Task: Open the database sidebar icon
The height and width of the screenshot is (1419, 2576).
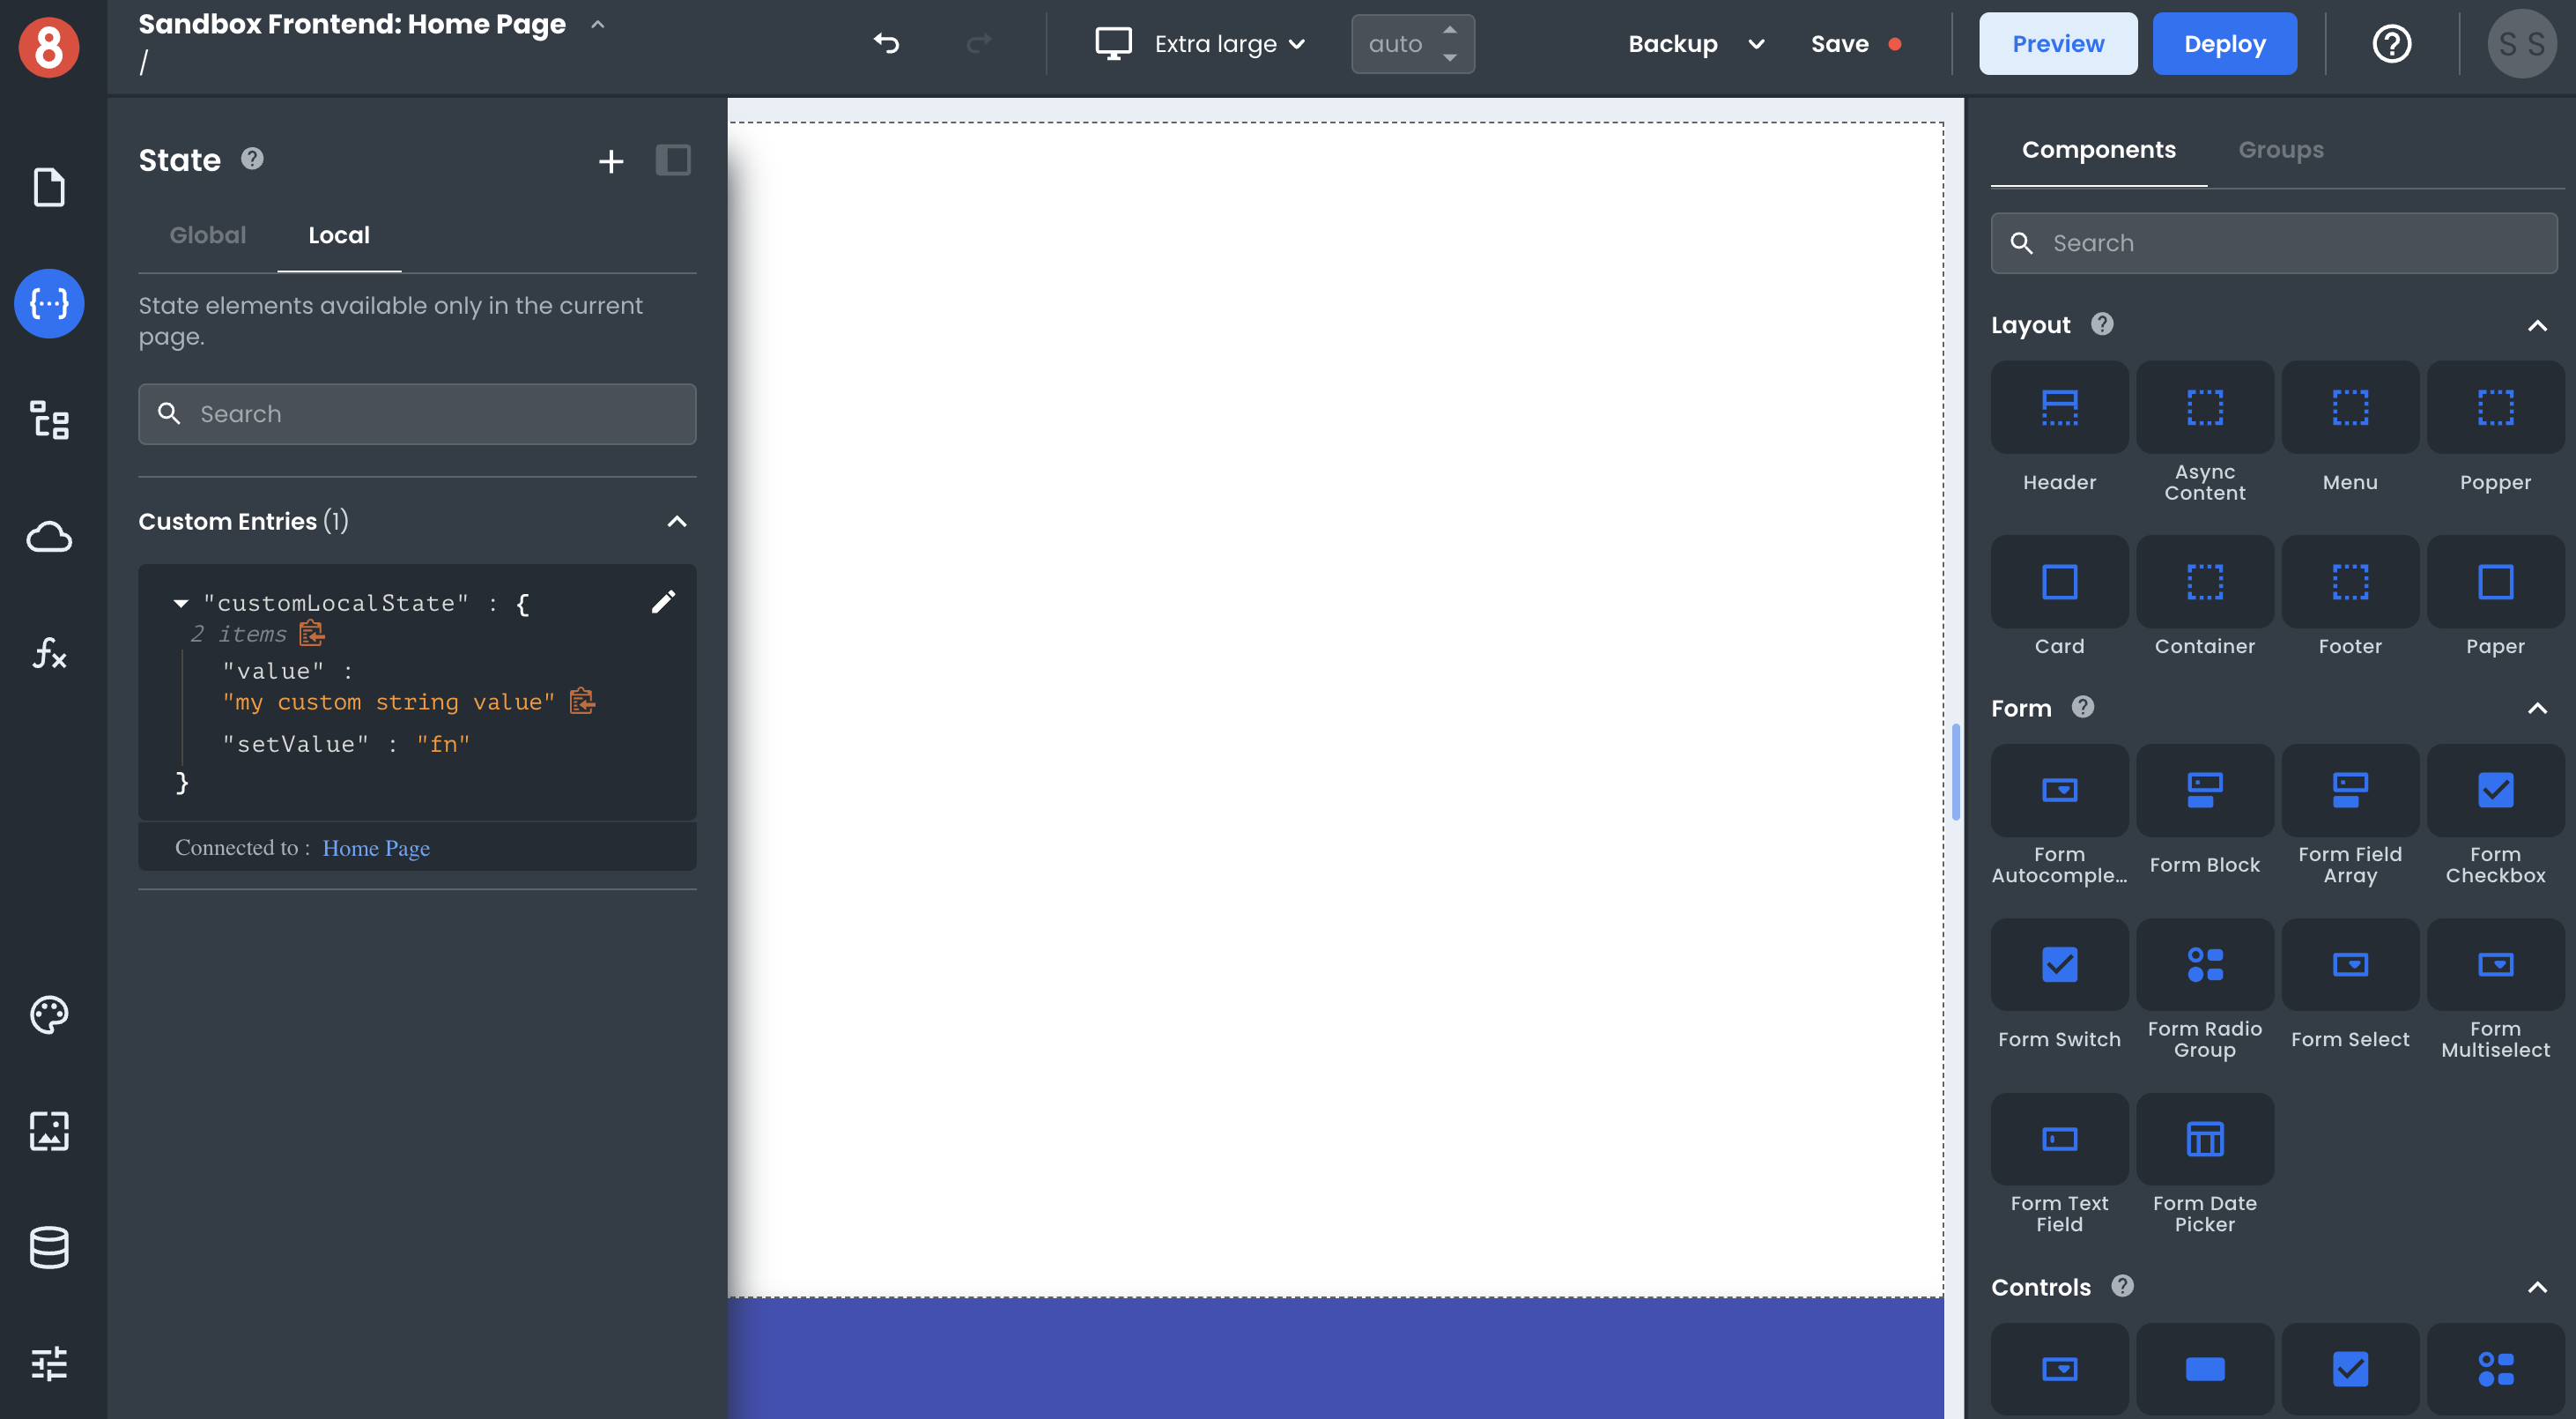Action: (x=48, y=1247)
